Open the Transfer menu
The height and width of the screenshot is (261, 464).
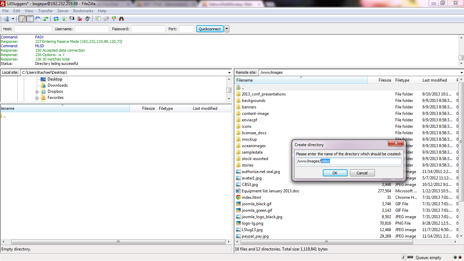[46, 11]
